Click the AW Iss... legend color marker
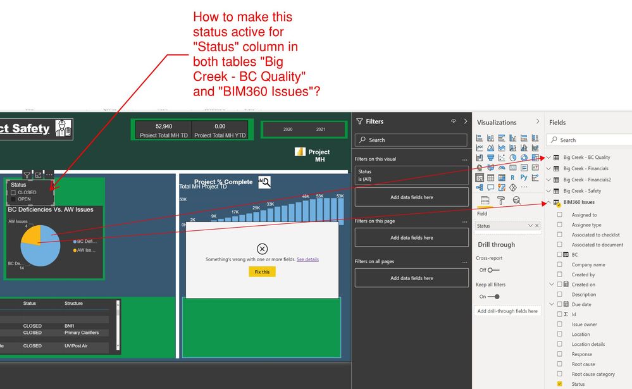 click(x=75, y=250)
